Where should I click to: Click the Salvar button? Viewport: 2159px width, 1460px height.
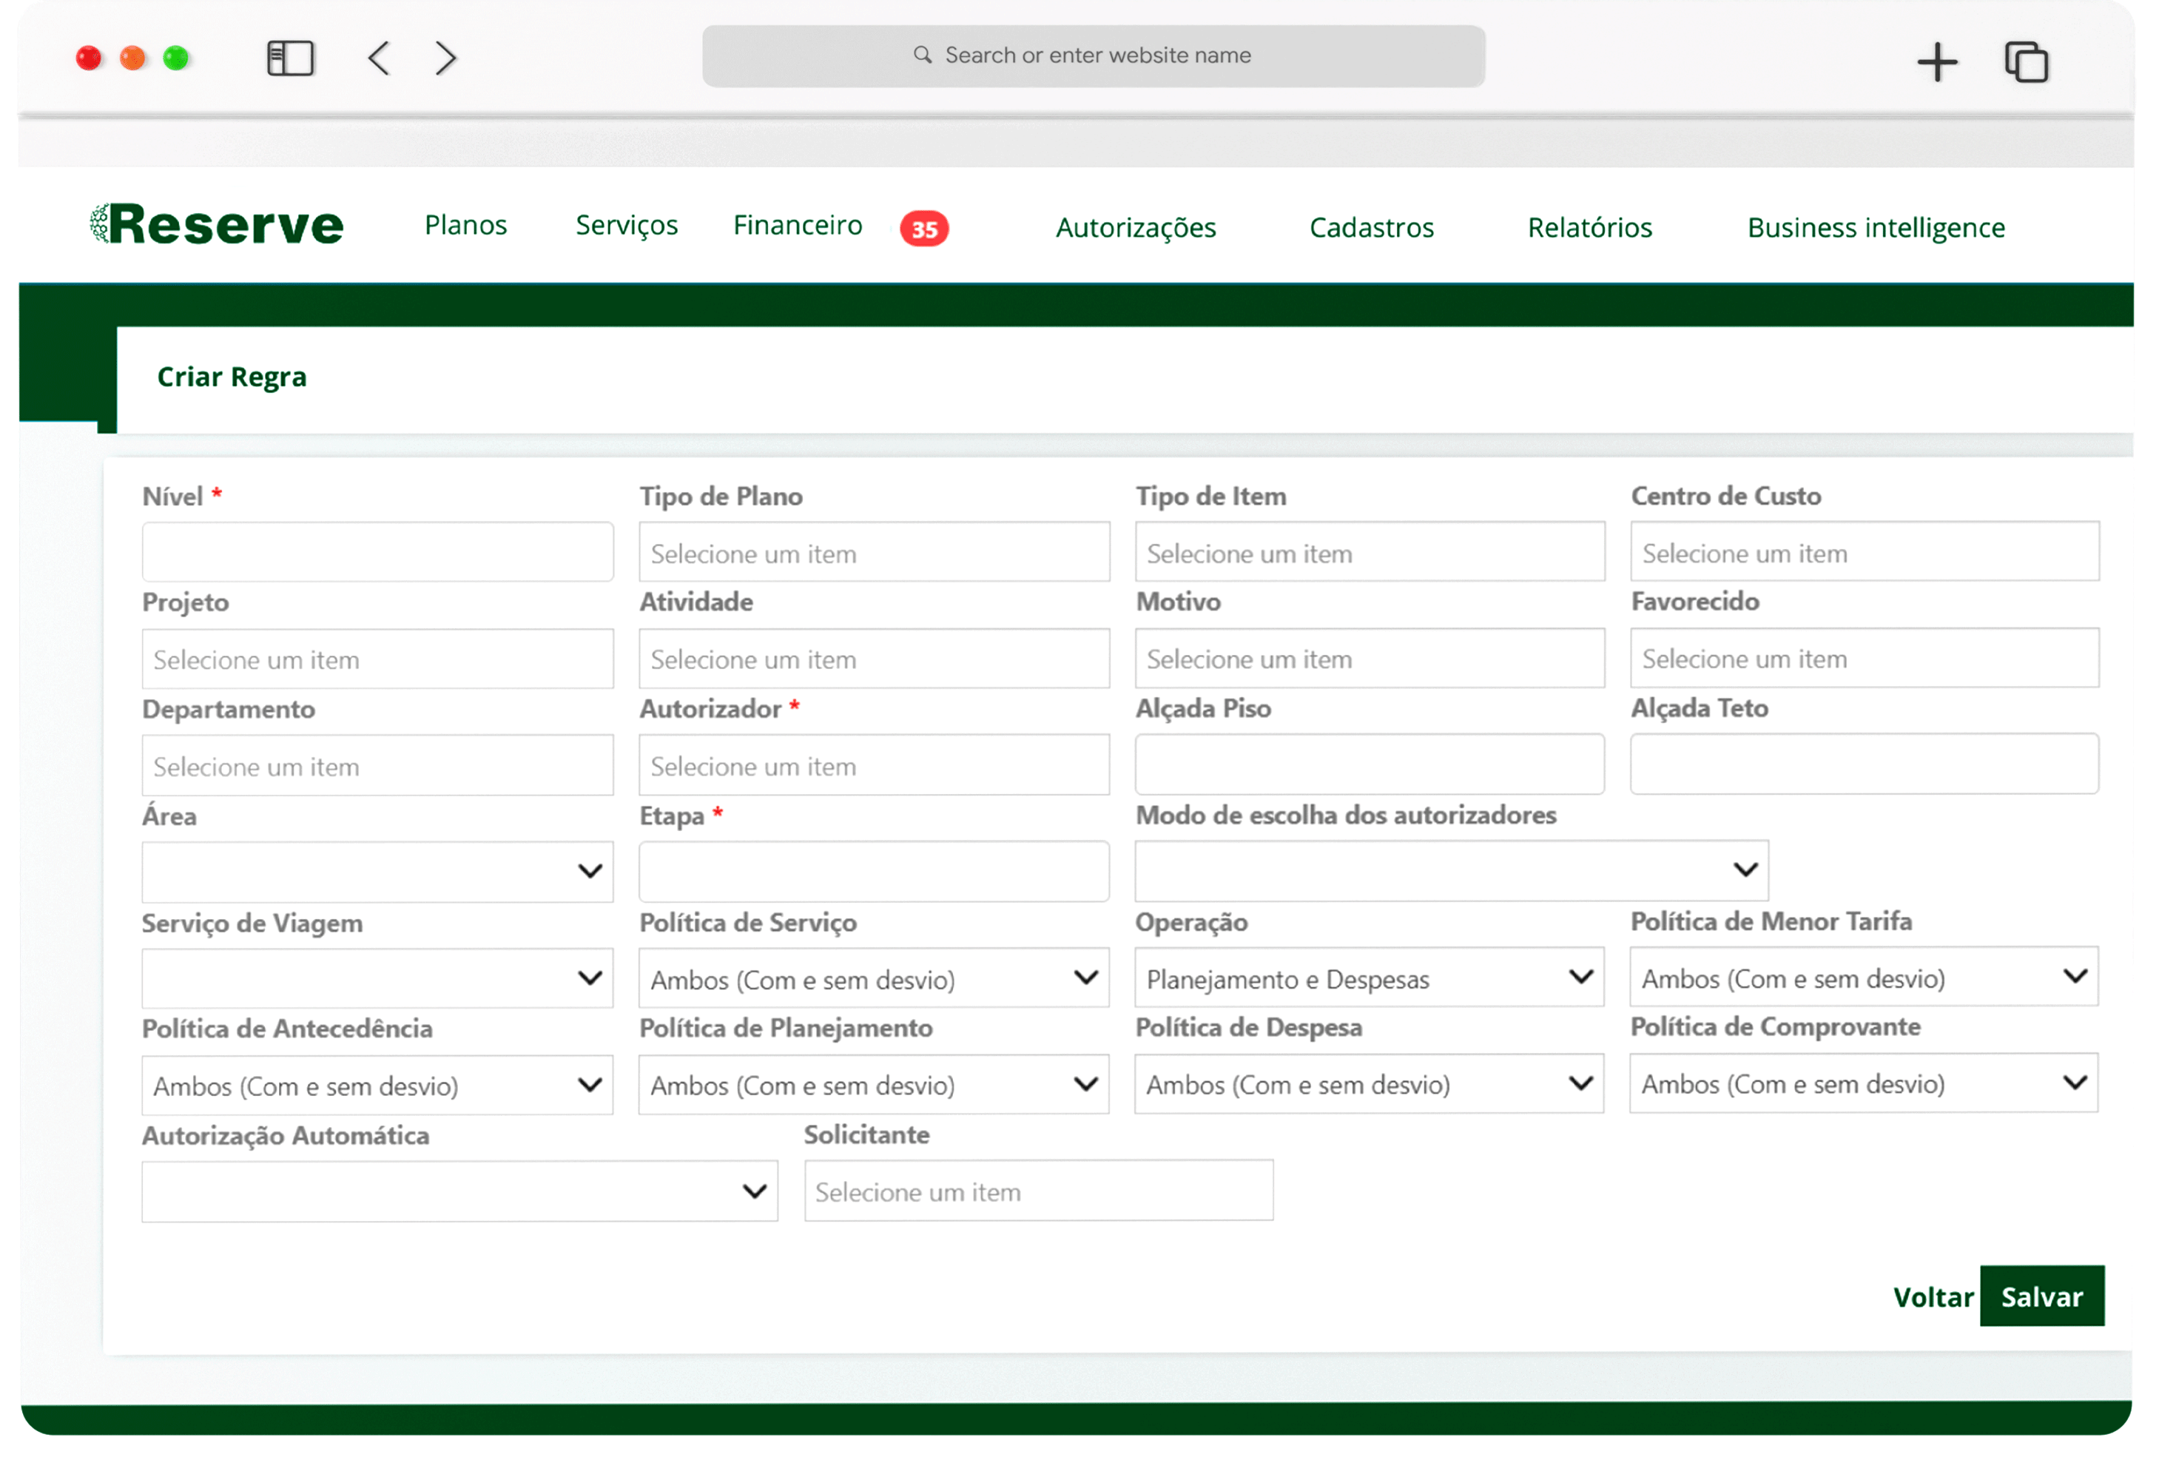(2040, 1296)
